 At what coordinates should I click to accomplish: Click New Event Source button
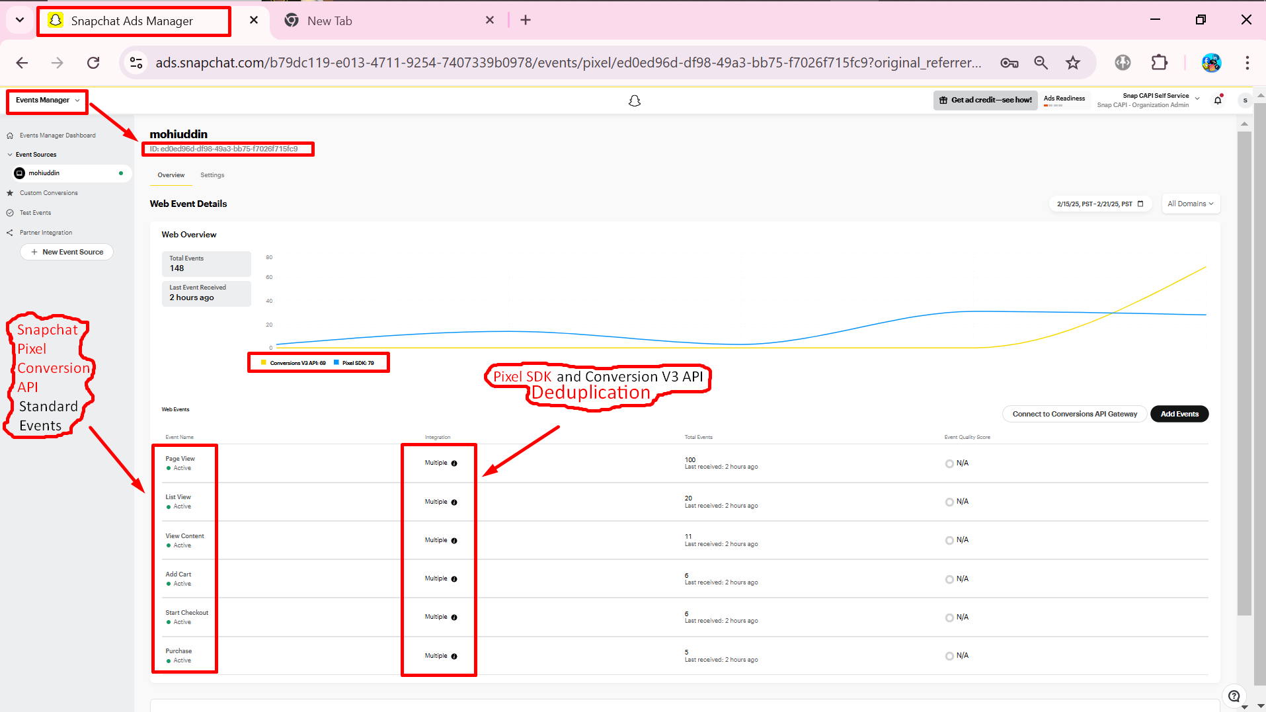pyautogui.click(x=67, y=252)
